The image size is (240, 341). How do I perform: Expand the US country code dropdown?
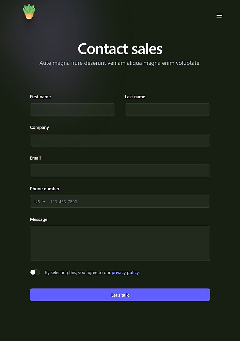[x=39, y=202]
